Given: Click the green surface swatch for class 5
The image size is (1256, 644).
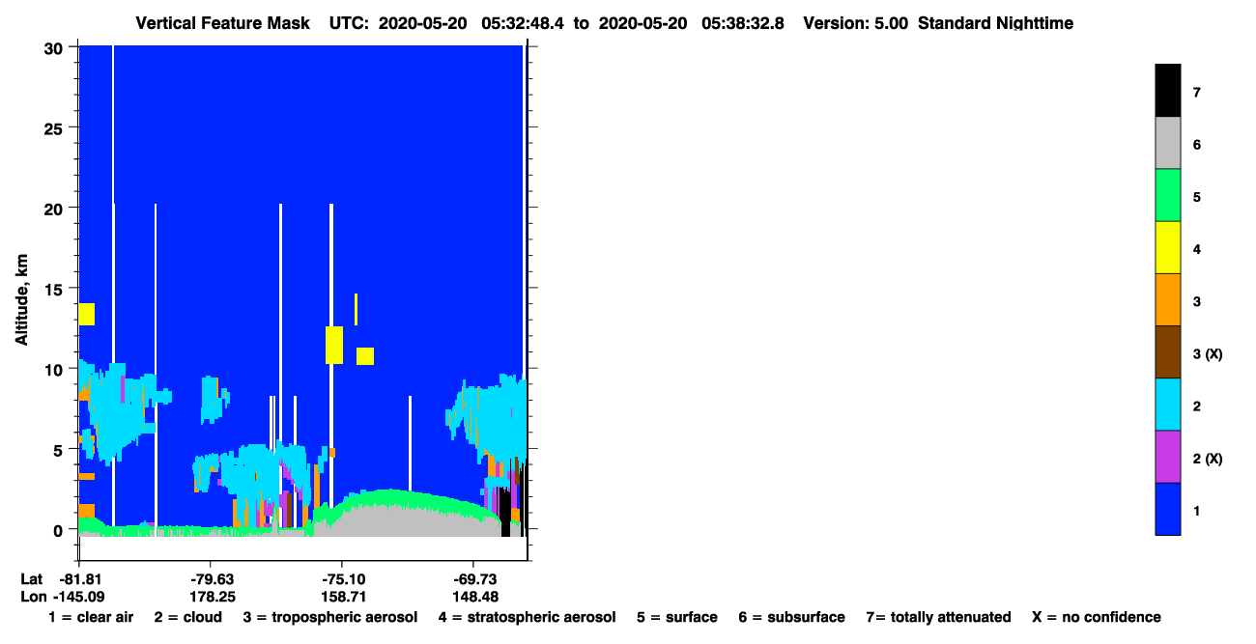Looking at the screenshot, I should [x=1167, y=195].
